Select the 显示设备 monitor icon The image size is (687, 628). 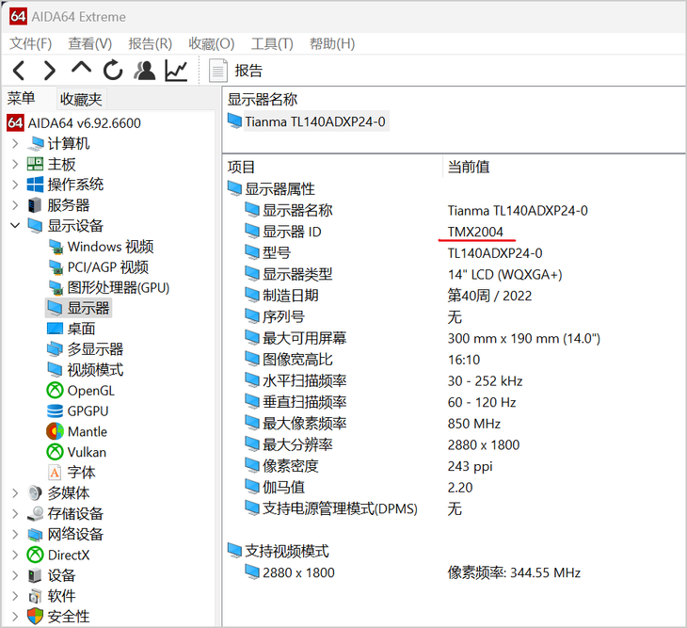[x=35, y=226]
